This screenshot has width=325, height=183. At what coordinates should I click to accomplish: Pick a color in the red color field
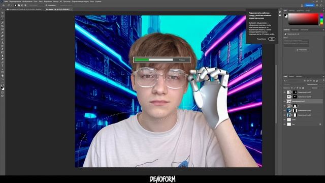click(303, 19)
